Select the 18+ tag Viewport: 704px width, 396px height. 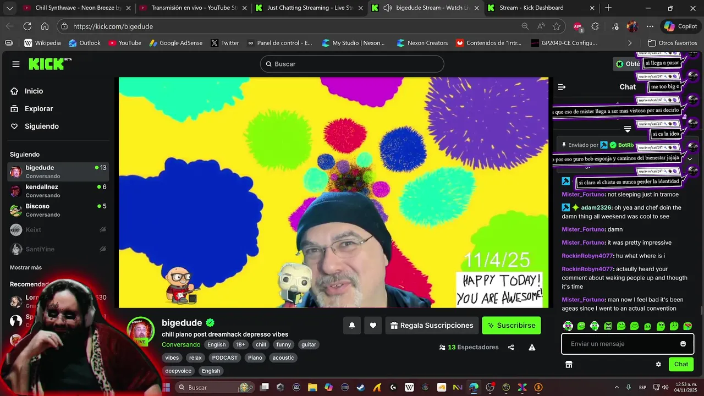[x=240, y=345]
